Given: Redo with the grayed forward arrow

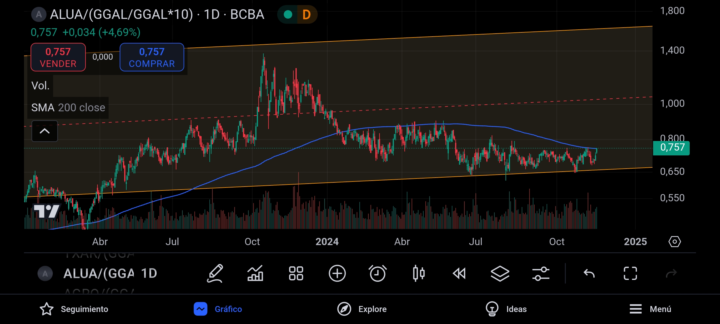Looking at the screenshot, I should pyautogui.click(x=671, y=273).
